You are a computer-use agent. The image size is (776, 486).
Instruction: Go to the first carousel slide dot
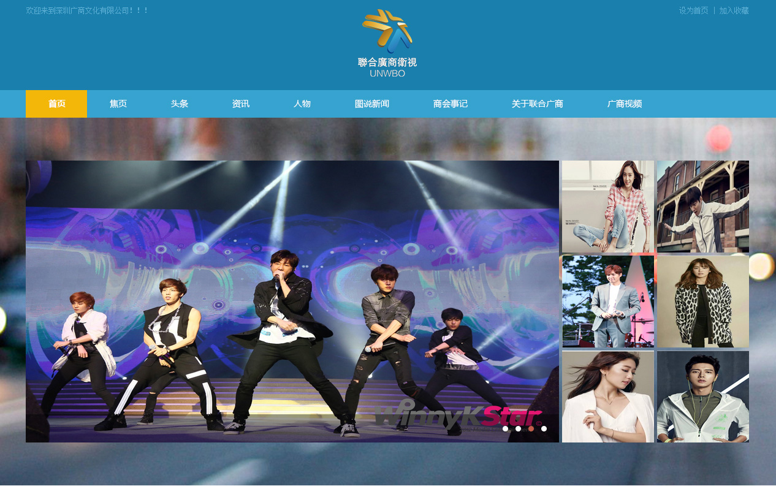(x=505, y=428)
